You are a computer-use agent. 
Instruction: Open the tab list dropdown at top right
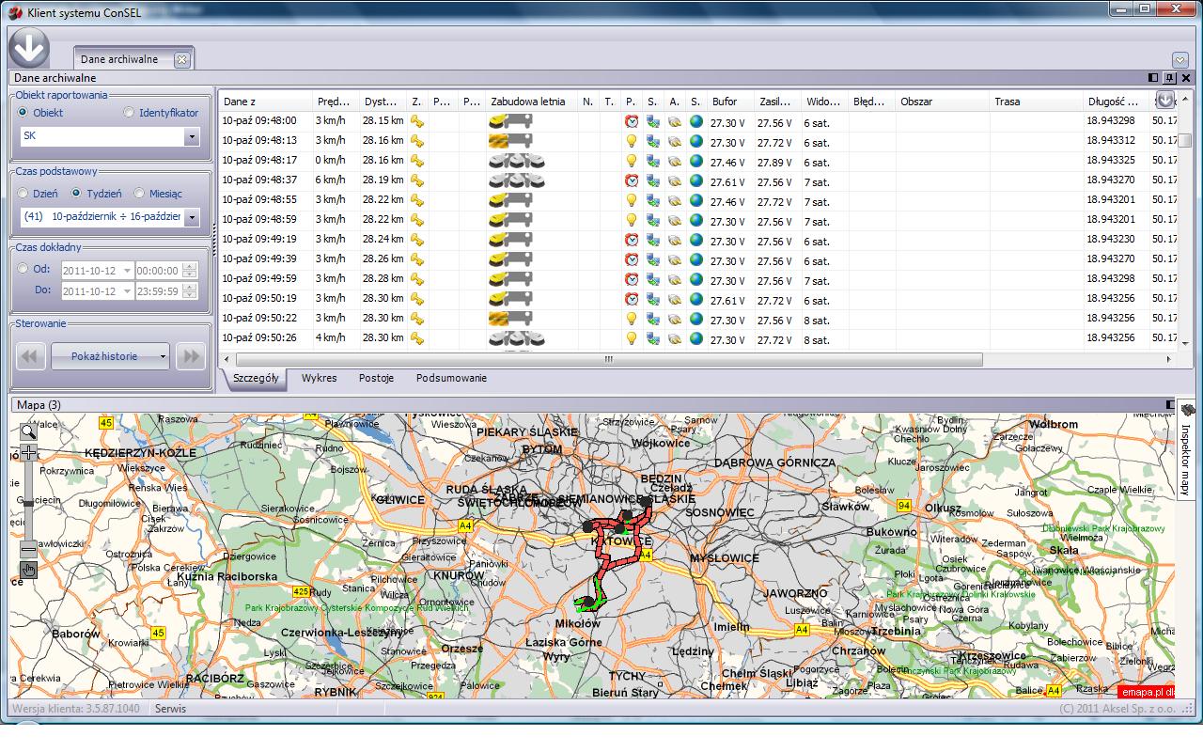[1180, 59]
